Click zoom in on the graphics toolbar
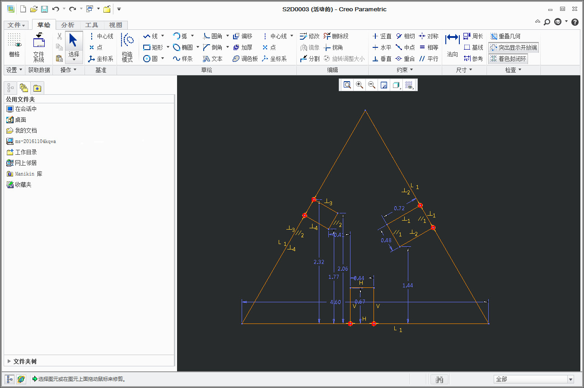The width and height of the screenshot is (584, 388). (360, 85)
